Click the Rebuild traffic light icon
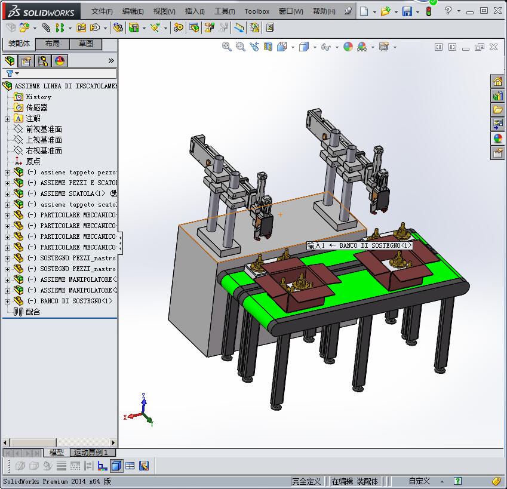This screenshot has height=489, width=507. click(429, 11)
